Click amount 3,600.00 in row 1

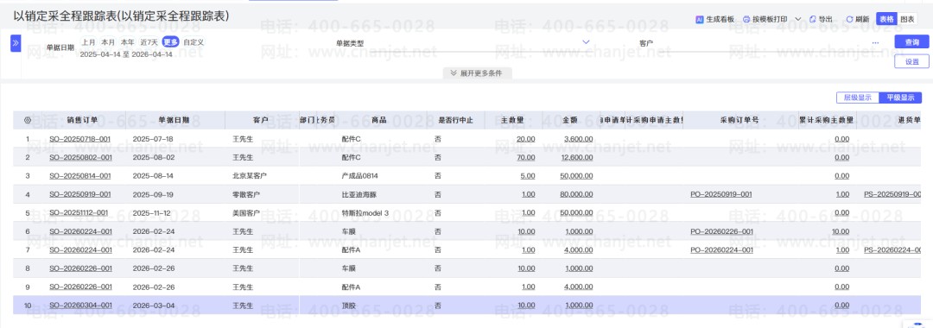pyautogui.click(x=578, y=139)
